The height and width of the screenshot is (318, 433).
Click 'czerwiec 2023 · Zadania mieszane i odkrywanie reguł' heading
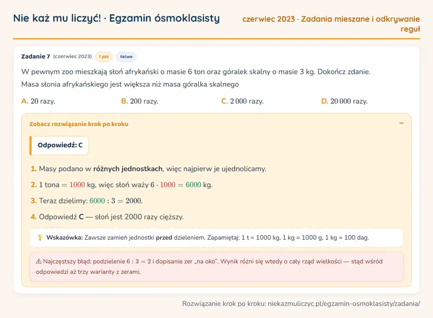(331, 24)
